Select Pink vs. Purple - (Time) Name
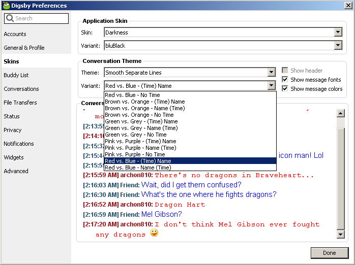Screen dimensions: 355x265 click(190, 141)
